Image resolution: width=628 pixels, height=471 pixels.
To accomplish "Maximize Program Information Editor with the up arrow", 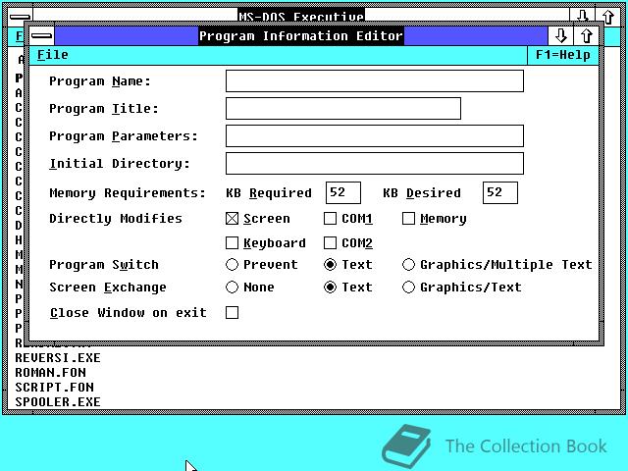I will tap(587, 36).
